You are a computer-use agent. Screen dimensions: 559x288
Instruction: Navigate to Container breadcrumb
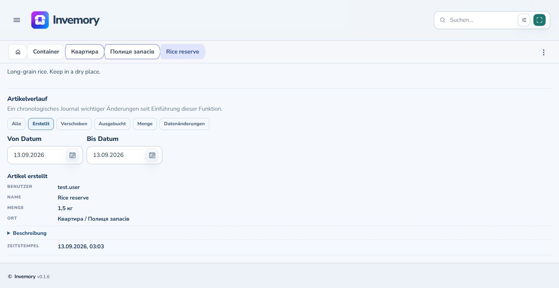(46, 52)
